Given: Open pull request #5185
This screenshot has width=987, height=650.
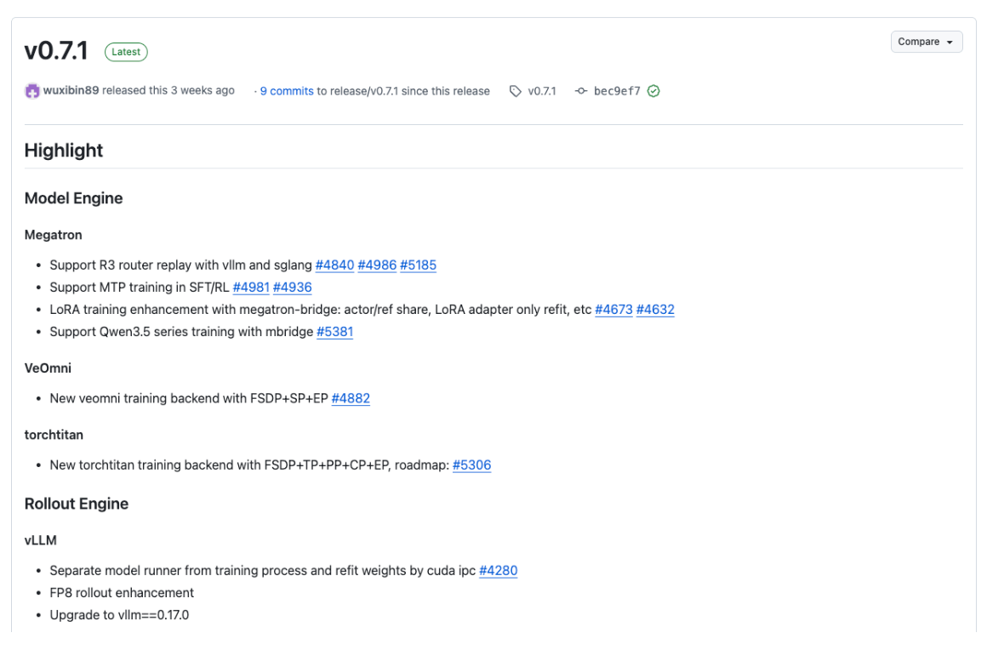Looking at the screenshot, I should (x=418, y=265).
